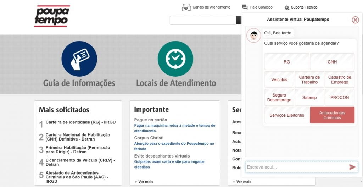Open Pagar na maquinha news link
The image size is (363, 187).
[x=174, y=128]
